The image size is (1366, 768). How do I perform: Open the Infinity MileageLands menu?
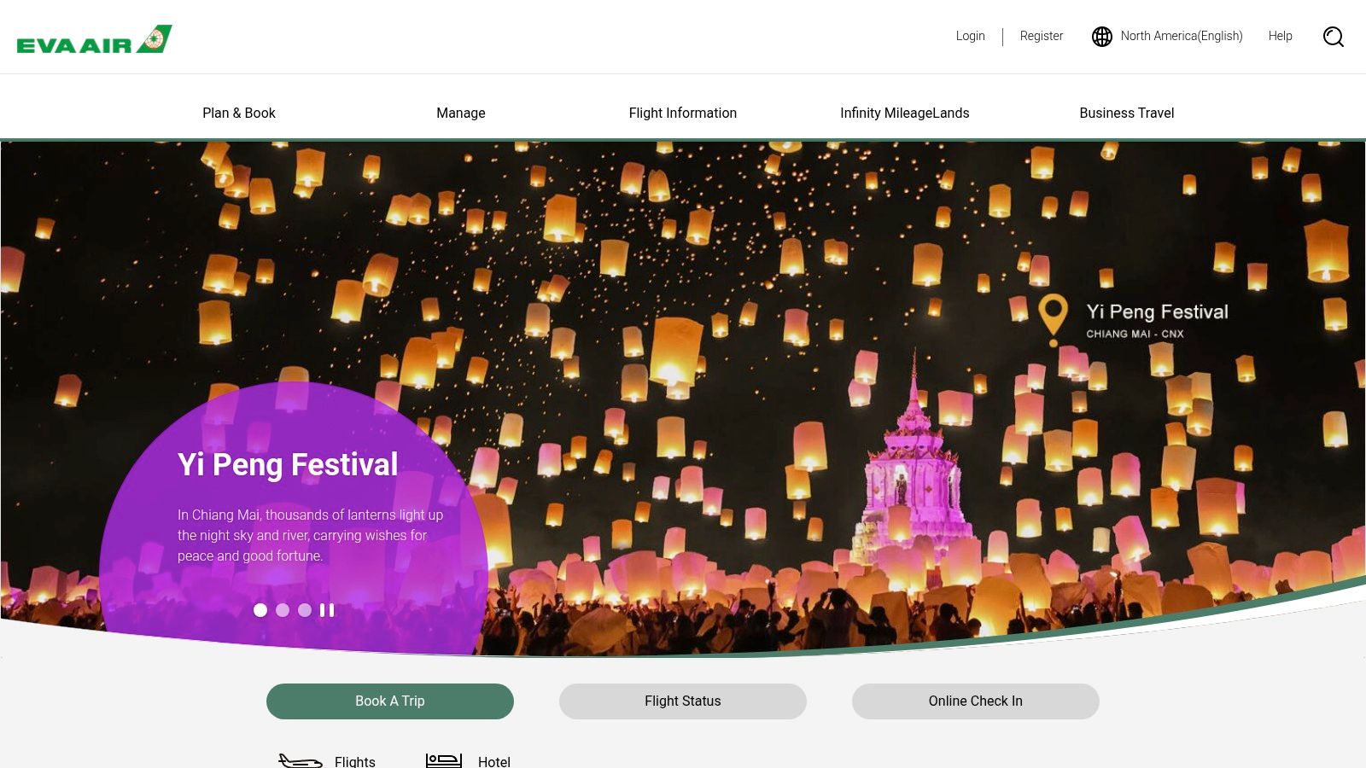(x=905, y=113)
